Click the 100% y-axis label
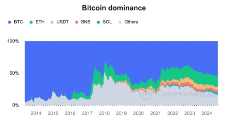The height and width of the screenshot is (124, 229). (x=13, y=41)
